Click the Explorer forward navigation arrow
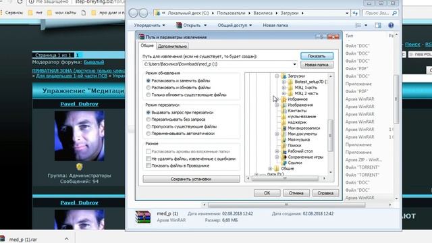 143,13
